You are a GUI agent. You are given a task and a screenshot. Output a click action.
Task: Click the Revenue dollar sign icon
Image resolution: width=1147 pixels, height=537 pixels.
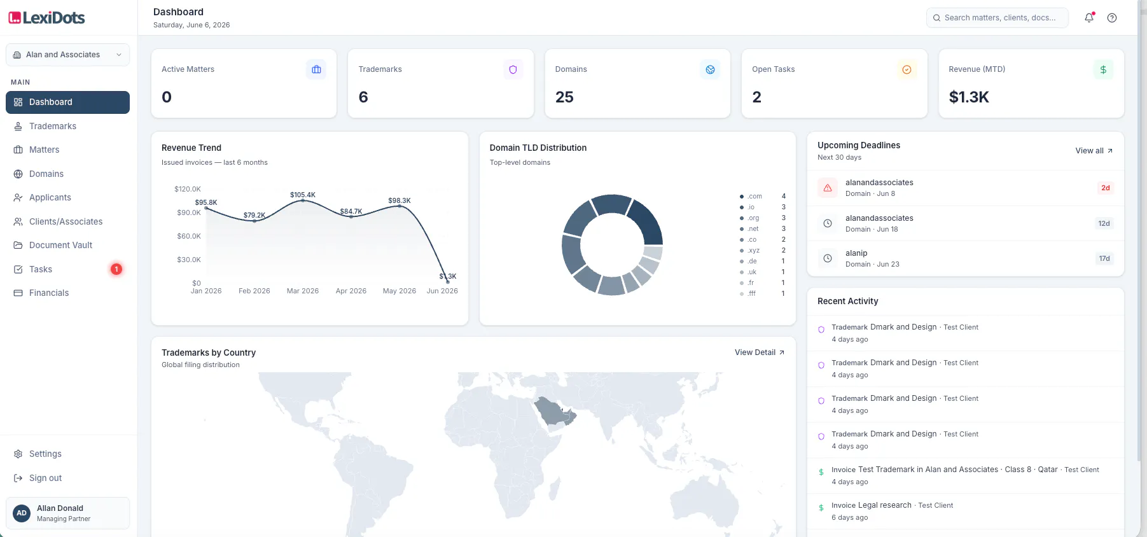1103,69
